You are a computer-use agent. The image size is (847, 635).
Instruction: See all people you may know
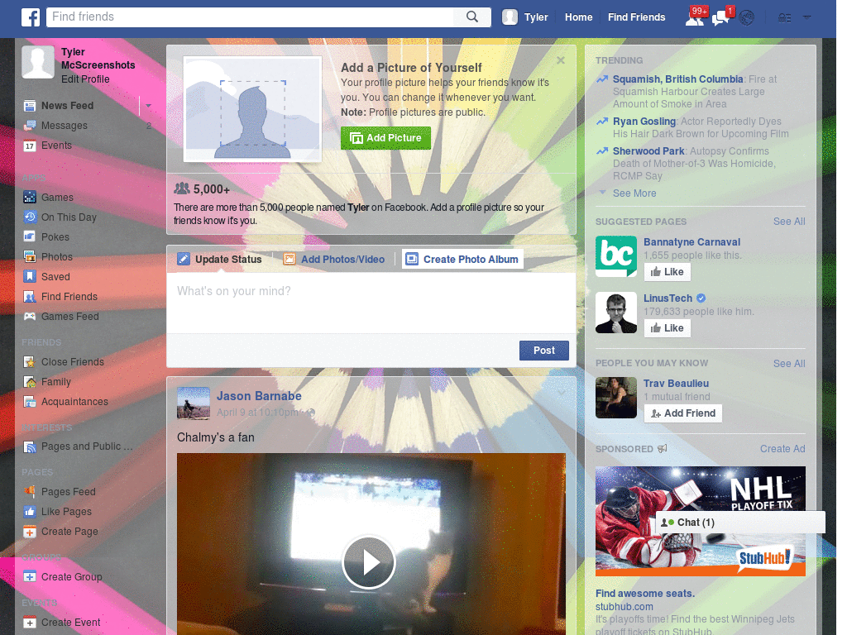pos(789,364)
